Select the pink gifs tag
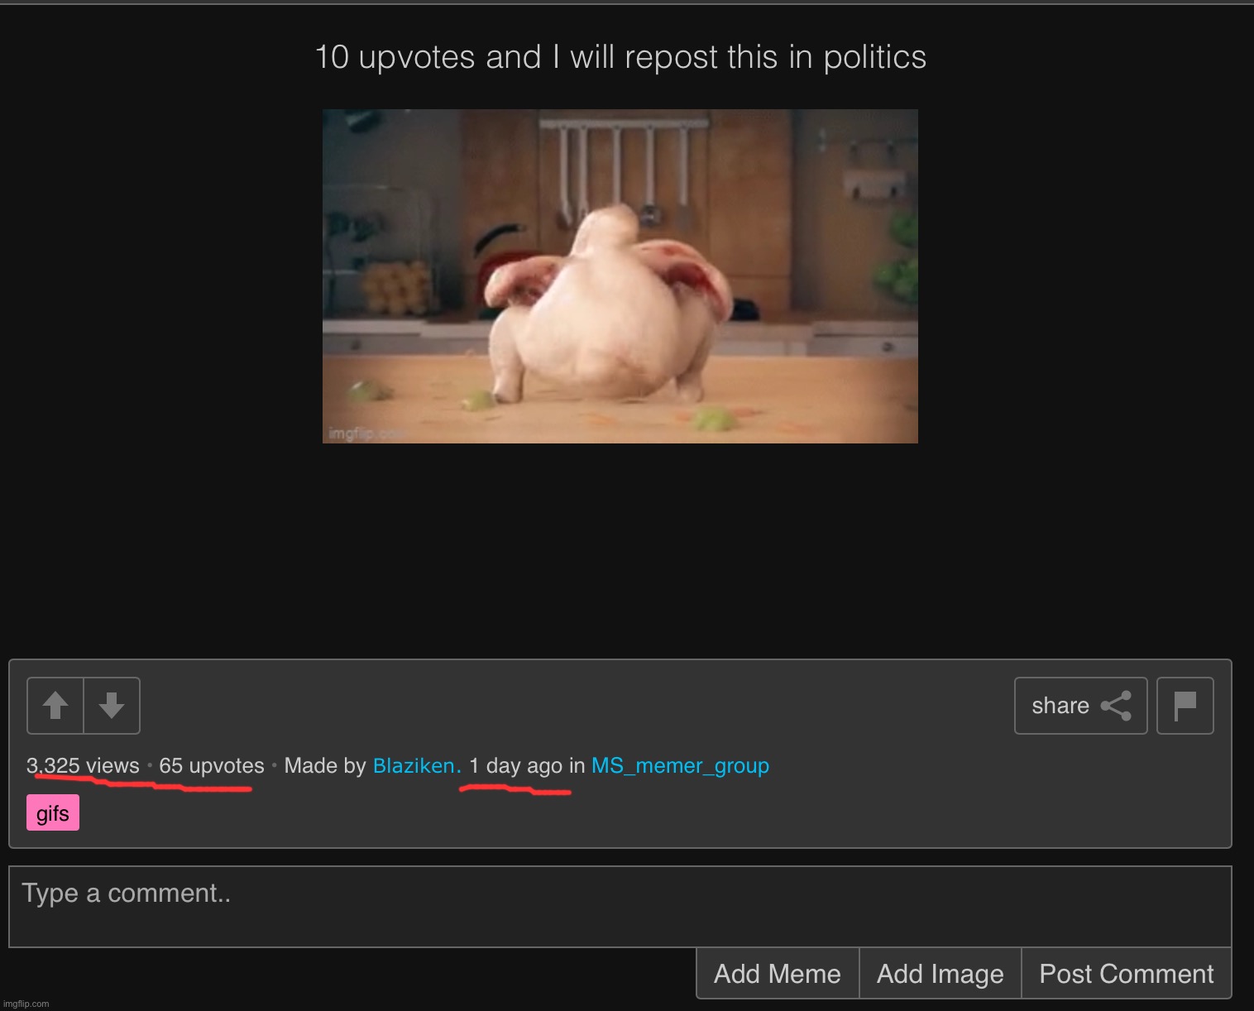 53,813
